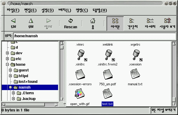Select the dev folder in tree
The width and height of the screenshot is (178, 115).
[17, 53]
